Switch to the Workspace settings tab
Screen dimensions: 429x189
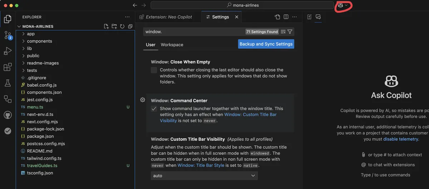click(x=172, y=45)
